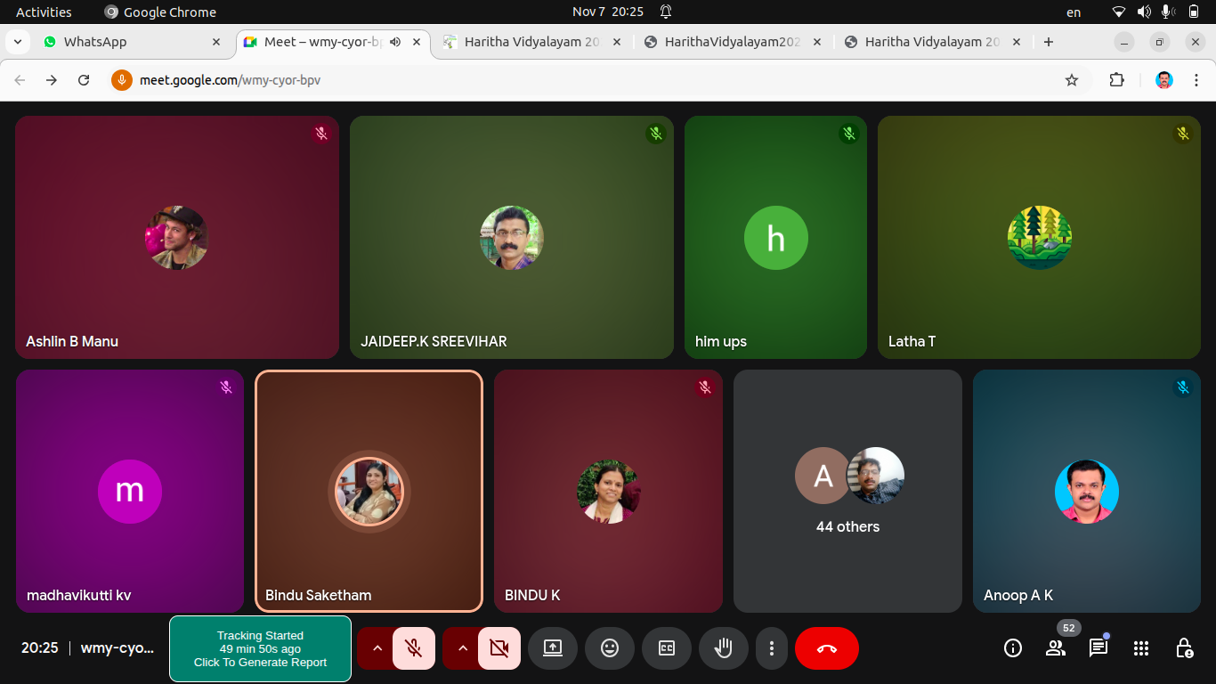The height and width of the screenshot is (684, 1216).
Task: Open the emoji reactions button
Action: click(x=609, y=648)
